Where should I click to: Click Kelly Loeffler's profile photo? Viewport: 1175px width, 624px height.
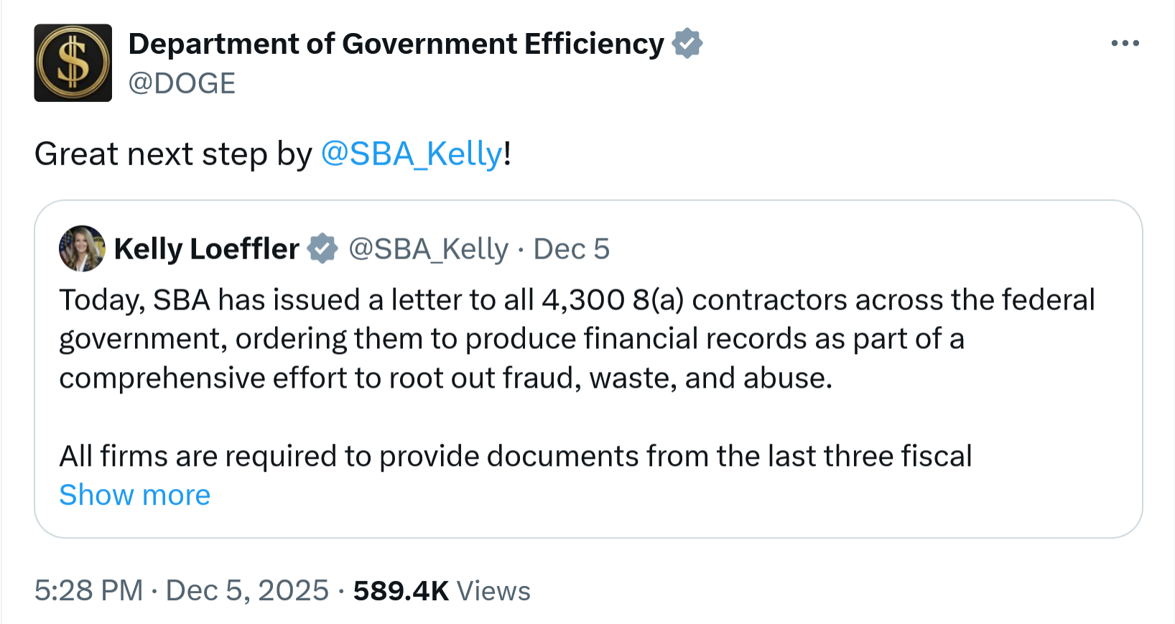point(82,248)
